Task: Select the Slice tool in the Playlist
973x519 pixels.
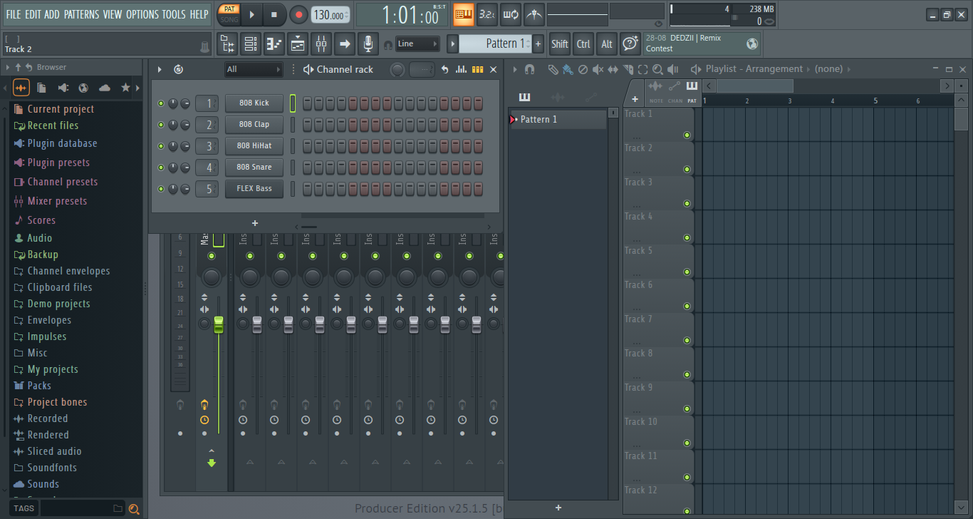Action: (x=628, y=70)
